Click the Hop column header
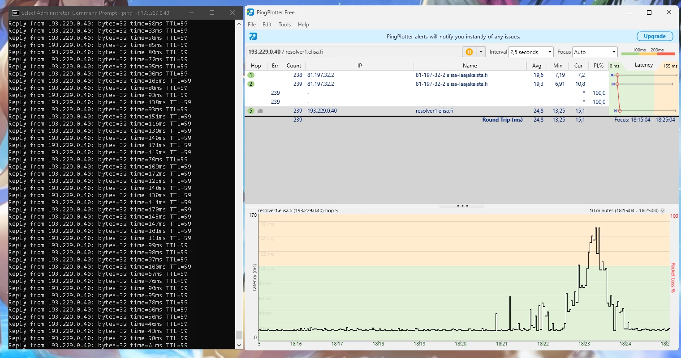 (256, 66)
